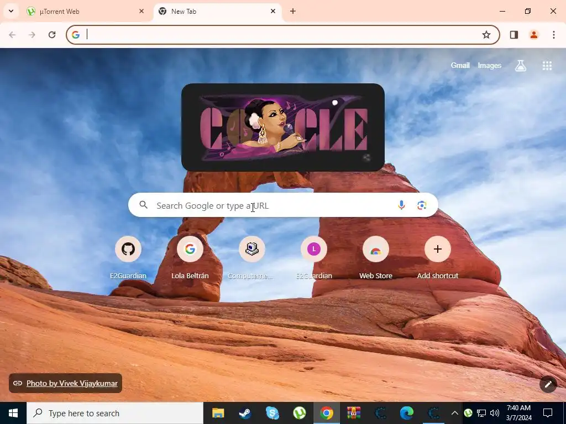566x424 pixels.
Task: Open the Chrome profile avatar menu
Action: [x=534, y=35]
